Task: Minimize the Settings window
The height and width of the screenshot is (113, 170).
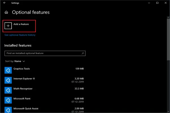Action: [149, 3]
